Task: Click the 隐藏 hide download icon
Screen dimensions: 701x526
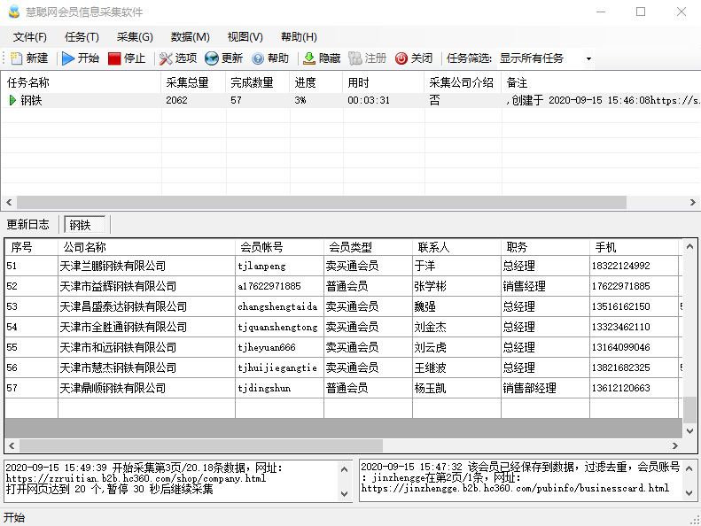Action: [x=309, y=58]
